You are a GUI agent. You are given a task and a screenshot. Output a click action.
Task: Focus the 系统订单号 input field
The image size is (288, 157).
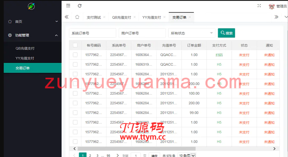[x=93, y=33]
